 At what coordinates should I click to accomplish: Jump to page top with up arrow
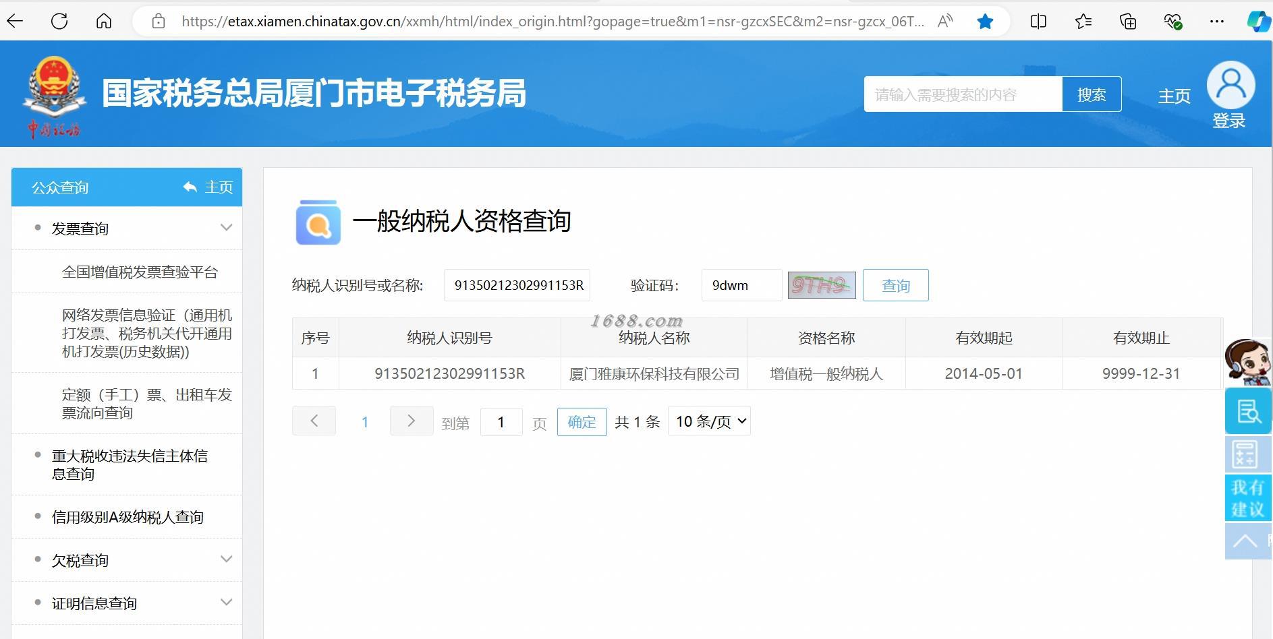pos(1247,541)
